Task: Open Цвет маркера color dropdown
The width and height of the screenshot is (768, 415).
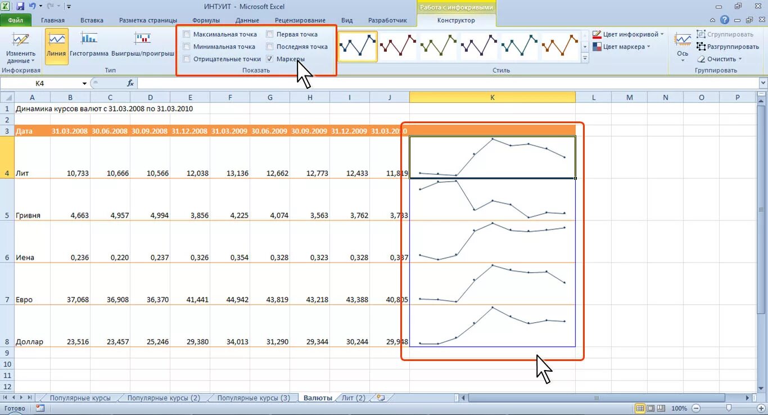Action: [621, 47]
